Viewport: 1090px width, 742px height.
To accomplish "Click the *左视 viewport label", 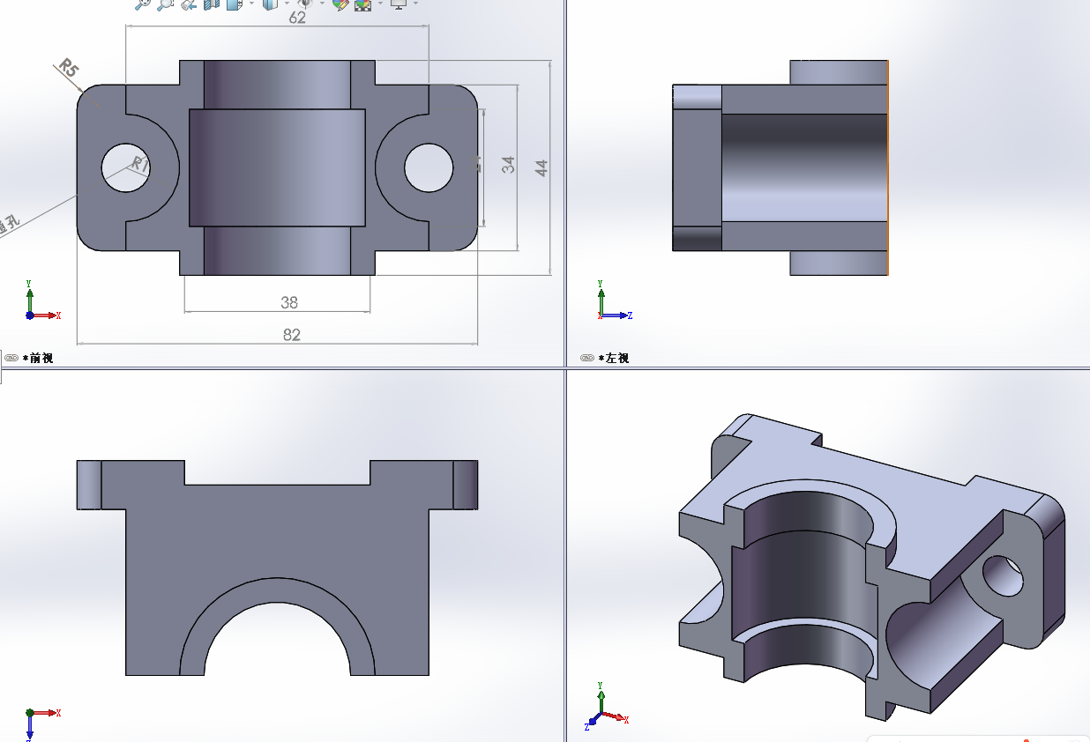I will pos(613,358).
